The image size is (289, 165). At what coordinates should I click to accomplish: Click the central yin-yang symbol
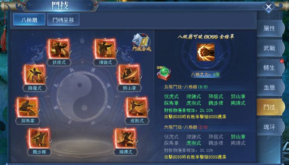82,96
